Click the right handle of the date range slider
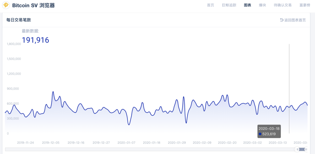This screenshot has height=154, width=315. tap(306, 149)
